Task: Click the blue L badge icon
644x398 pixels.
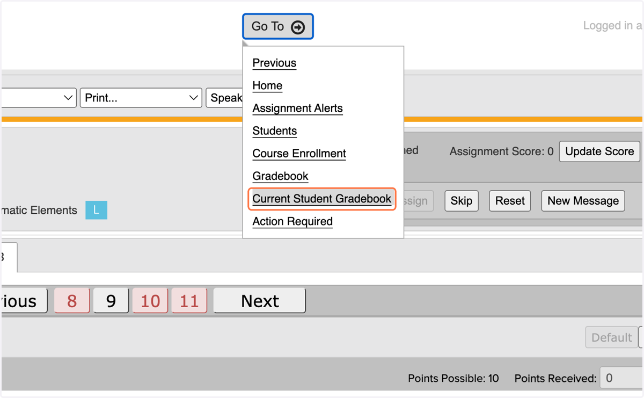Action: pyautogui.click(x=96, y=210)
